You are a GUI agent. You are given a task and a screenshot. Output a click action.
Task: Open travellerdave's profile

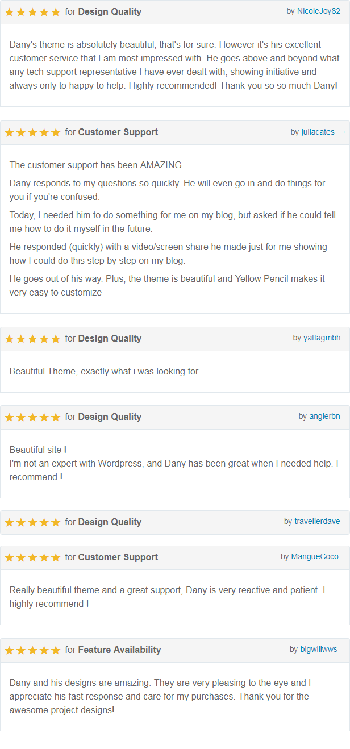click(x=318, y=521)
